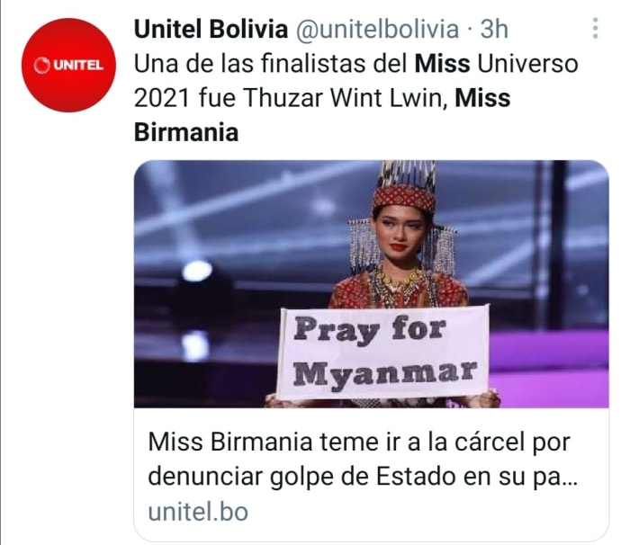Open the Unitel red circular profile avatar

click(x=68, y=65)
